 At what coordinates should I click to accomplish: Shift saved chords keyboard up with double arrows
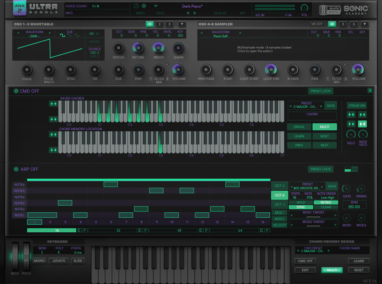(x=53, y=104)
